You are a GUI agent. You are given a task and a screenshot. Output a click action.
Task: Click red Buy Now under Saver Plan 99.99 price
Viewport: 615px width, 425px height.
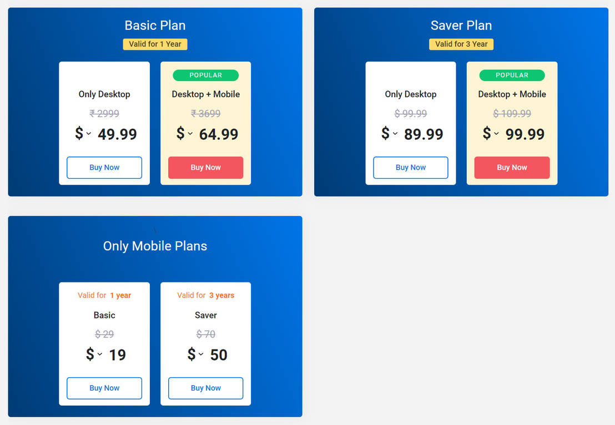(512, 168)
